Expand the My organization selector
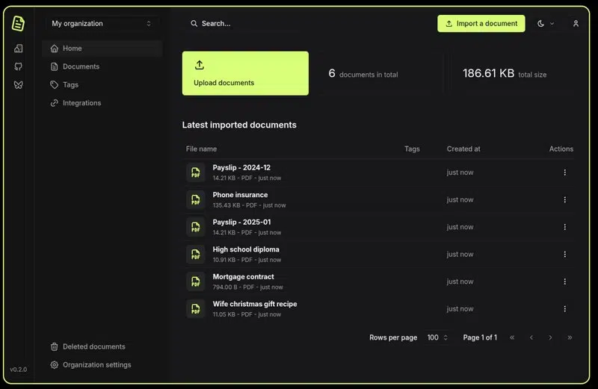Viewport: 598px width, 389px height. (102, 24)
